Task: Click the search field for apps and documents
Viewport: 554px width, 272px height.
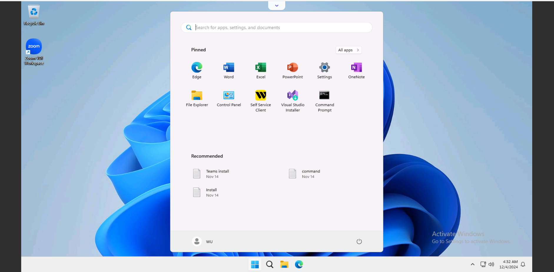Action: point(276,27)
